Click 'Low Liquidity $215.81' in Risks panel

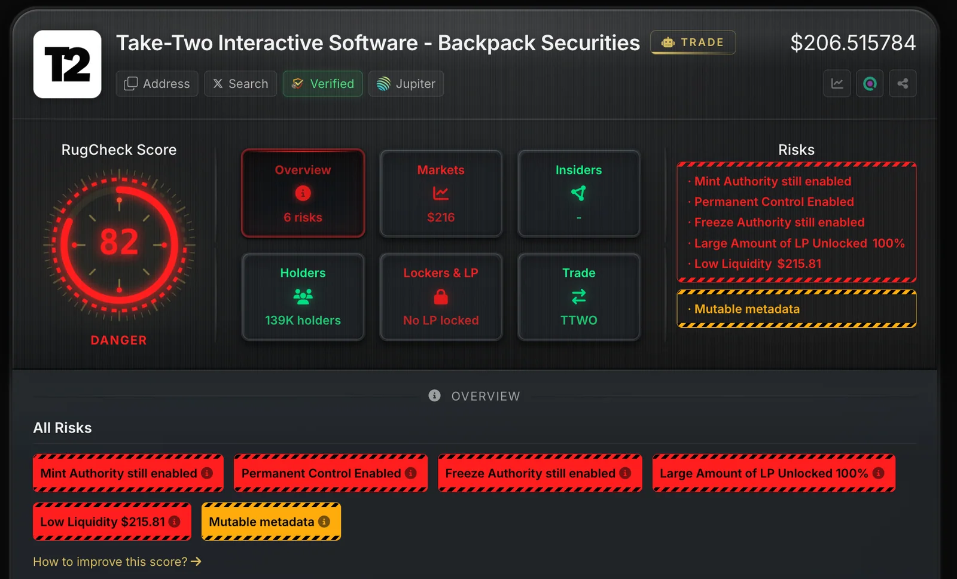pyautogui.click(x=758, y=263)
